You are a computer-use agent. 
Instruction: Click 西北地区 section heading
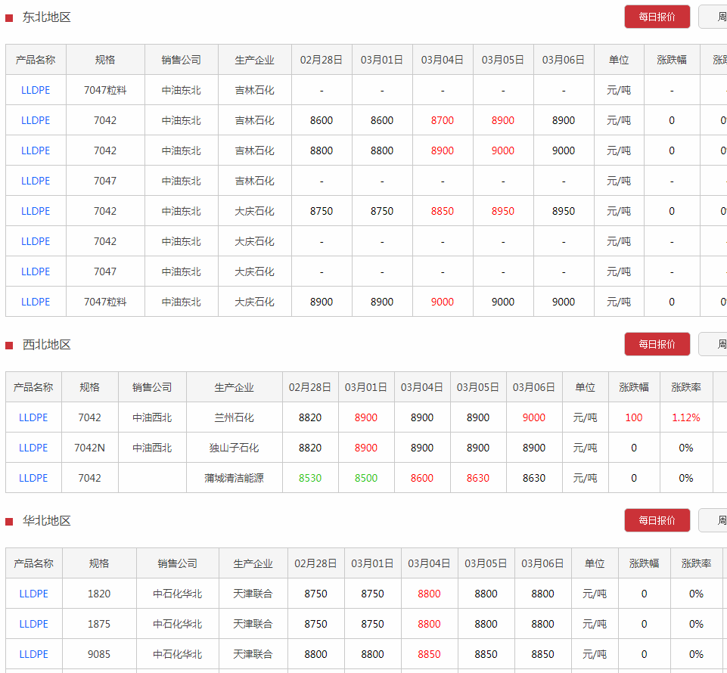(x=46, y=344)
